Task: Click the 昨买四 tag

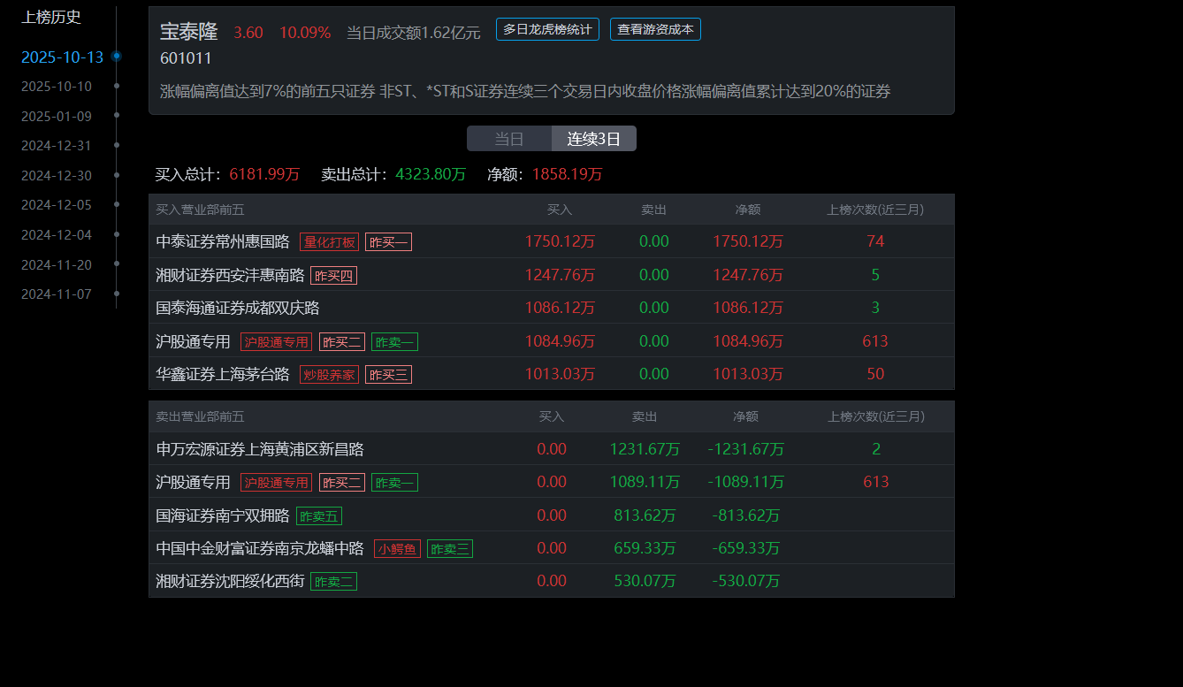Action: [333, 275]
